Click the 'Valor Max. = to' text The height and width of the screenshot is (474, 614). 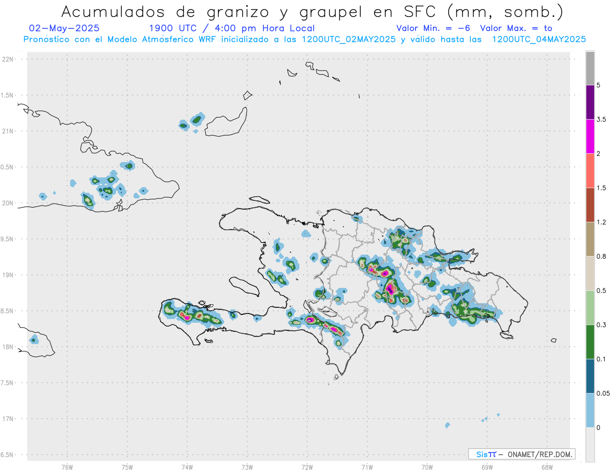[x=516, y=28]
